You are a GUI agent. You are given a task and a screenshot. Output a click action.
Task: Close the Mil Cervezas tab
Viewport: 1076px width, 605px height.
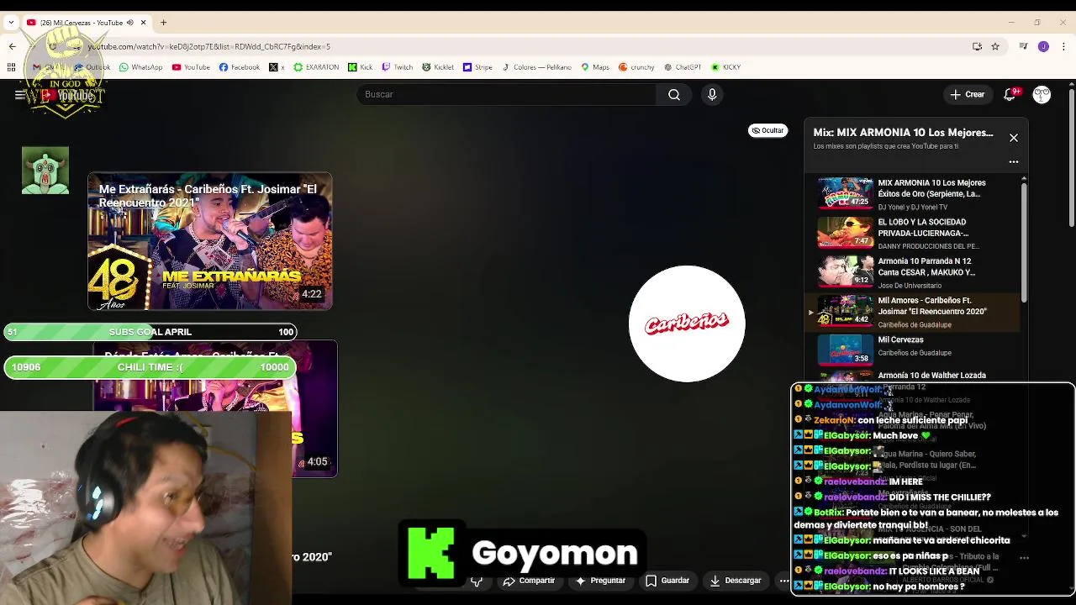point(143,23)
